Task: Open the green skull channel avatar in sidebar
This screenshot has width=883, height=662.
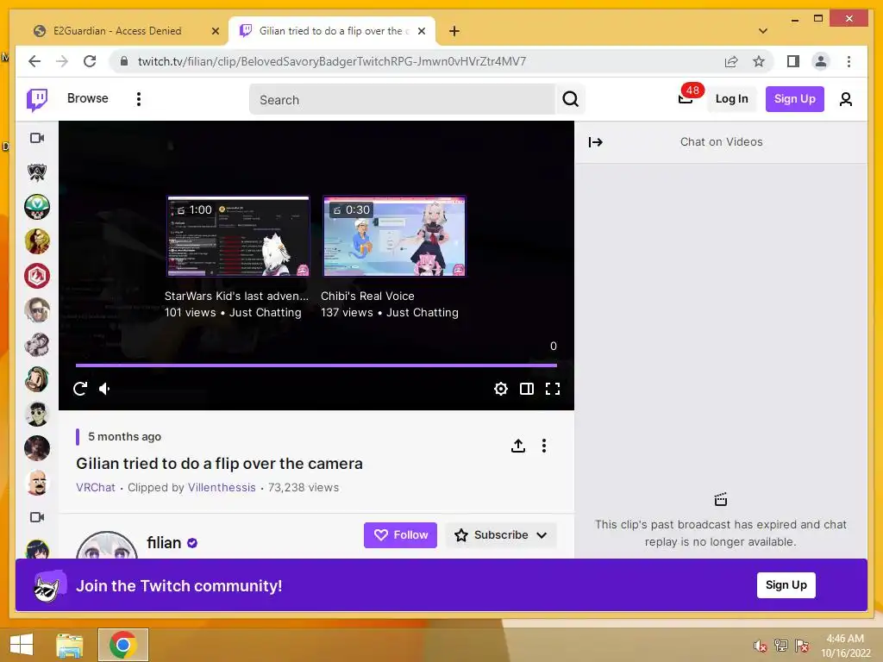Action: tap(37, 207)
